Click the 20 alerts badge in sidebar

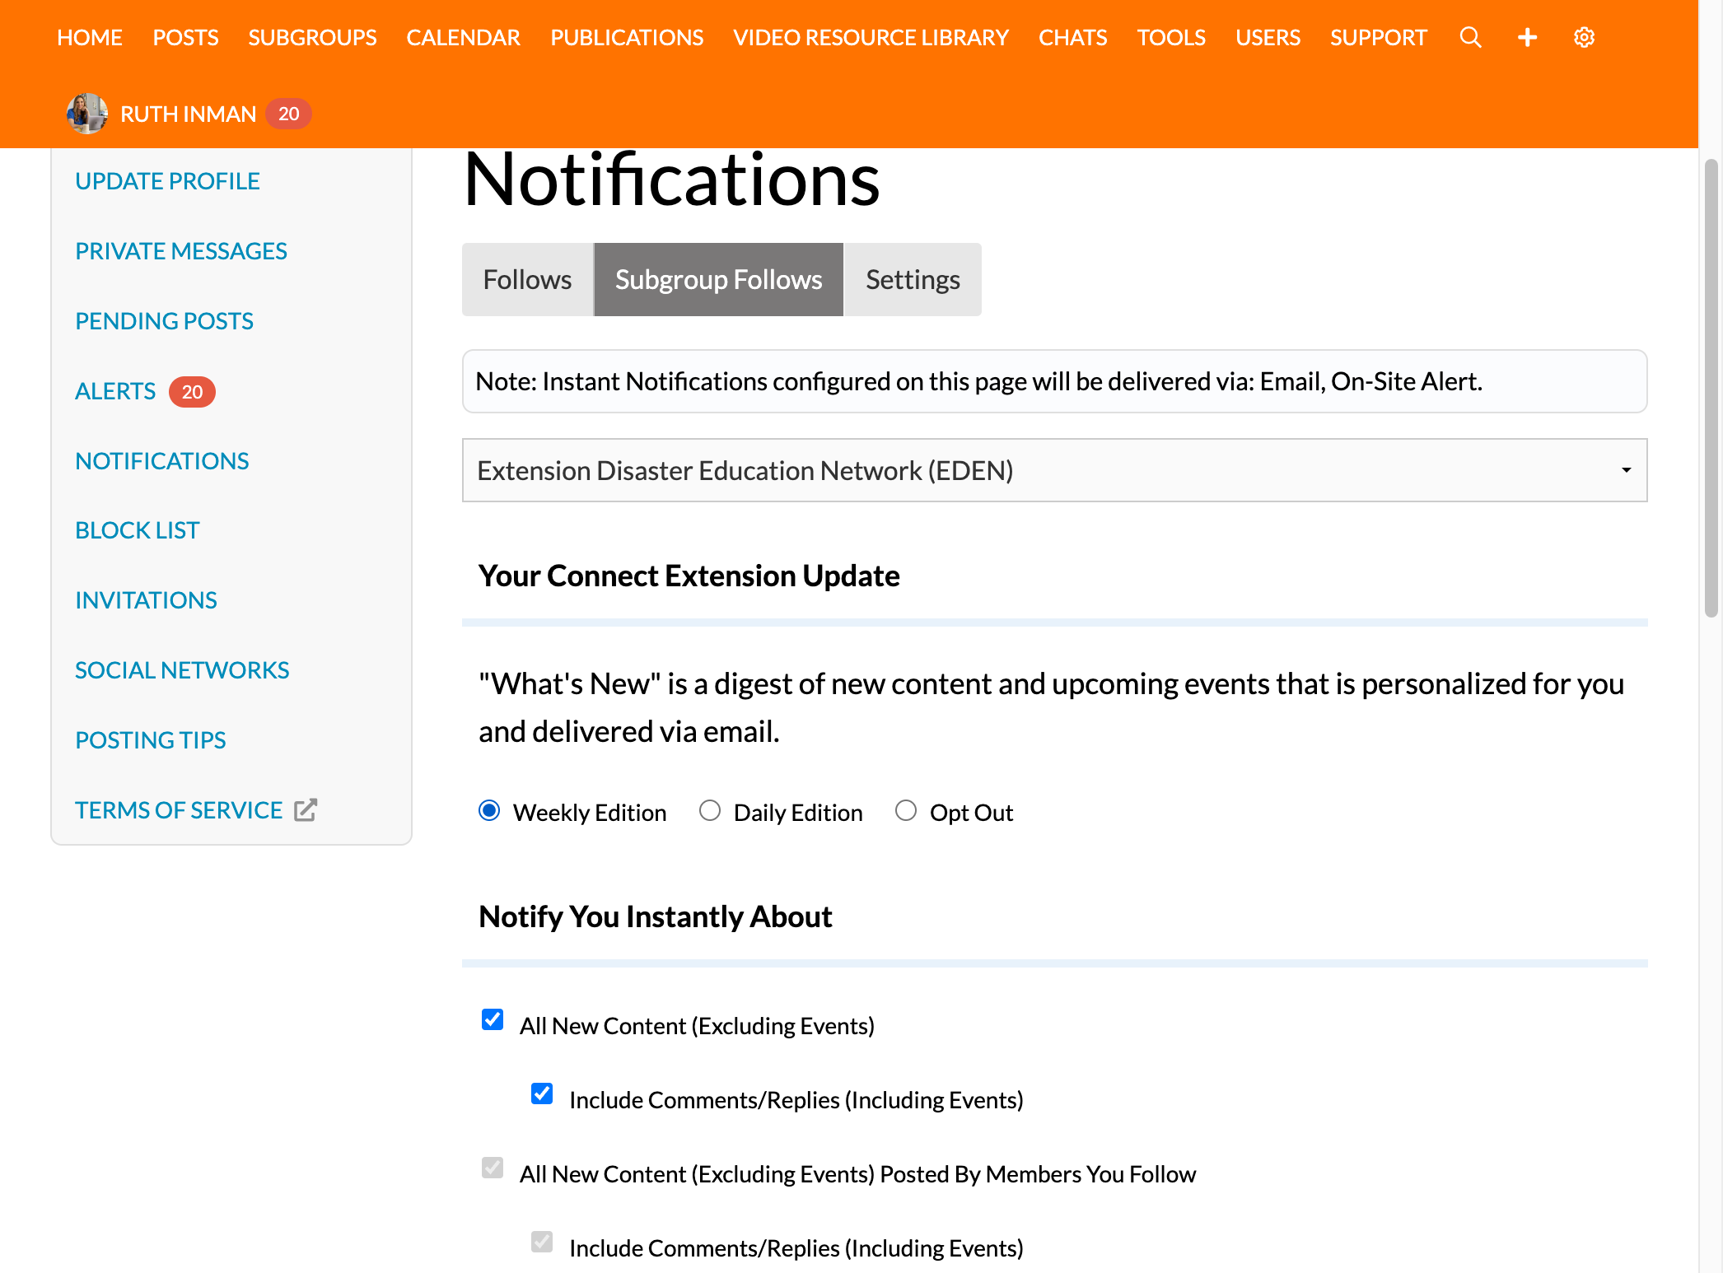pyautogui.click(x=192, y=392)
